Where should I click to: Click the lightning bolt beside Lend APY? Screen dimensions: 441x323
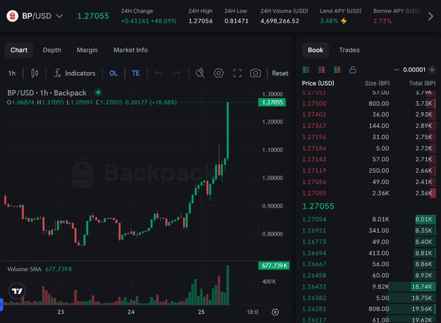point(344,21)
